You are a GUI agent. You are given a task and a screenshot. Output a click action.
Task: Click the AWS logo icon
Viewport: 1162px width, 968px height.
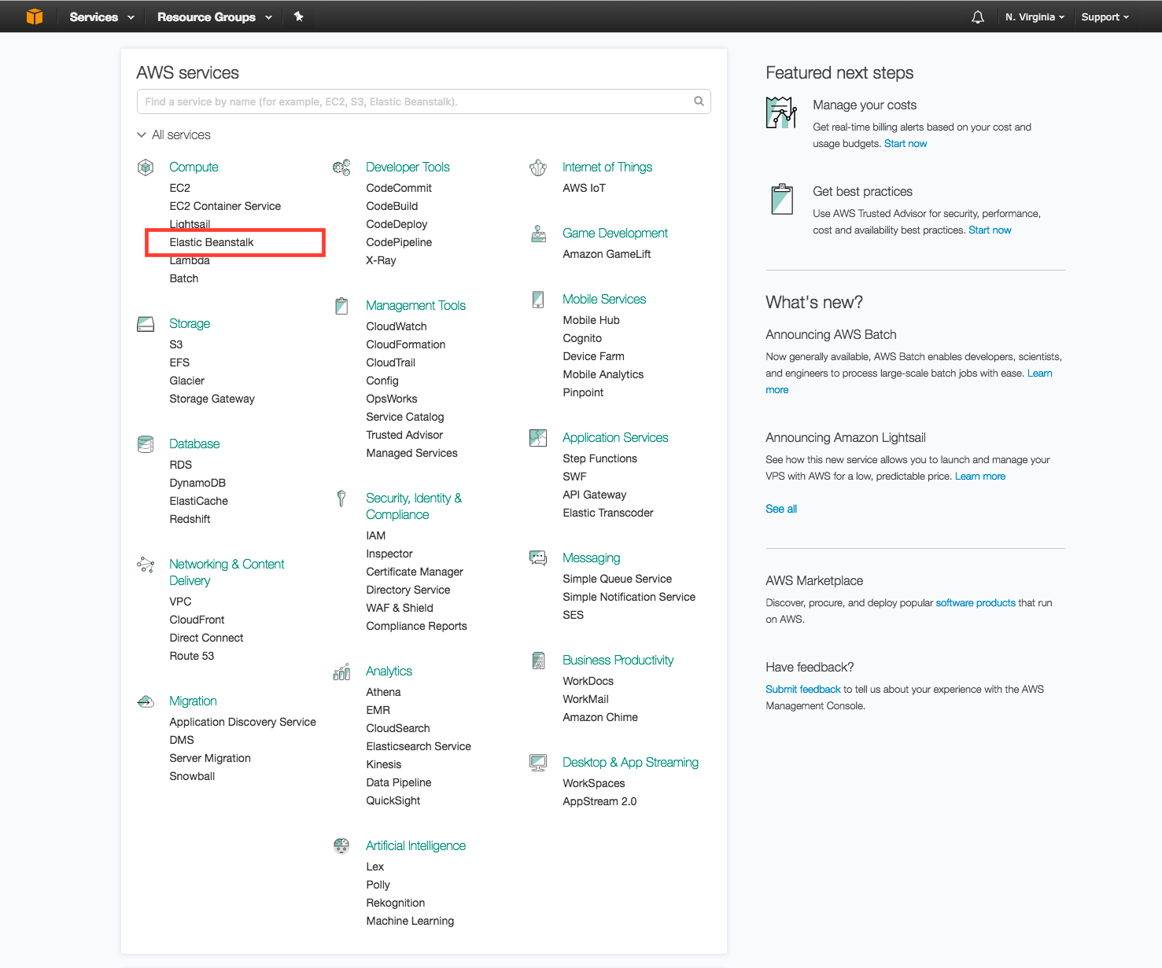33,16
